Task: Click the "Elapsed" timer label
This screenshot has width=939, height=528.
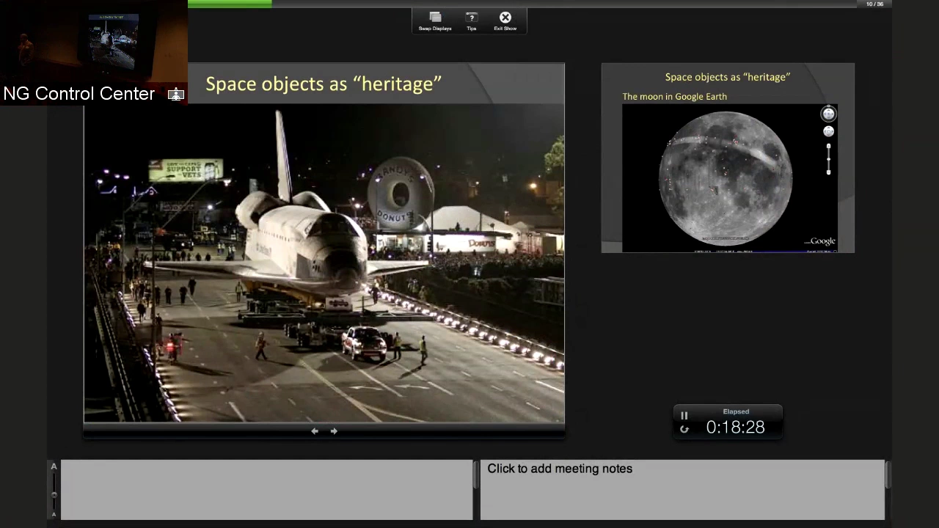Action: [736, 411]
